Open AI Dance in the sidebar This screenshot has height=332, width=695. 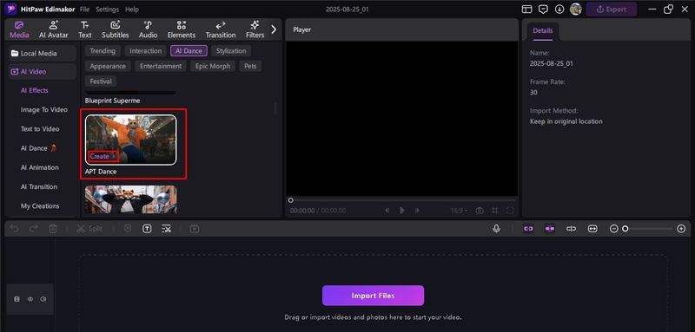(40, 148)
